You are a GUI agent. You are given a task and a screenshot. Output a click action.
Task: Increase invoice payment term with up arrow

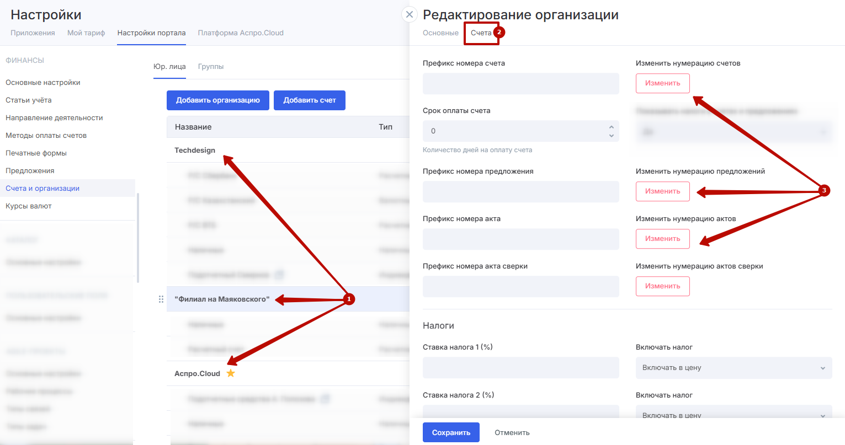pos(611,127)
